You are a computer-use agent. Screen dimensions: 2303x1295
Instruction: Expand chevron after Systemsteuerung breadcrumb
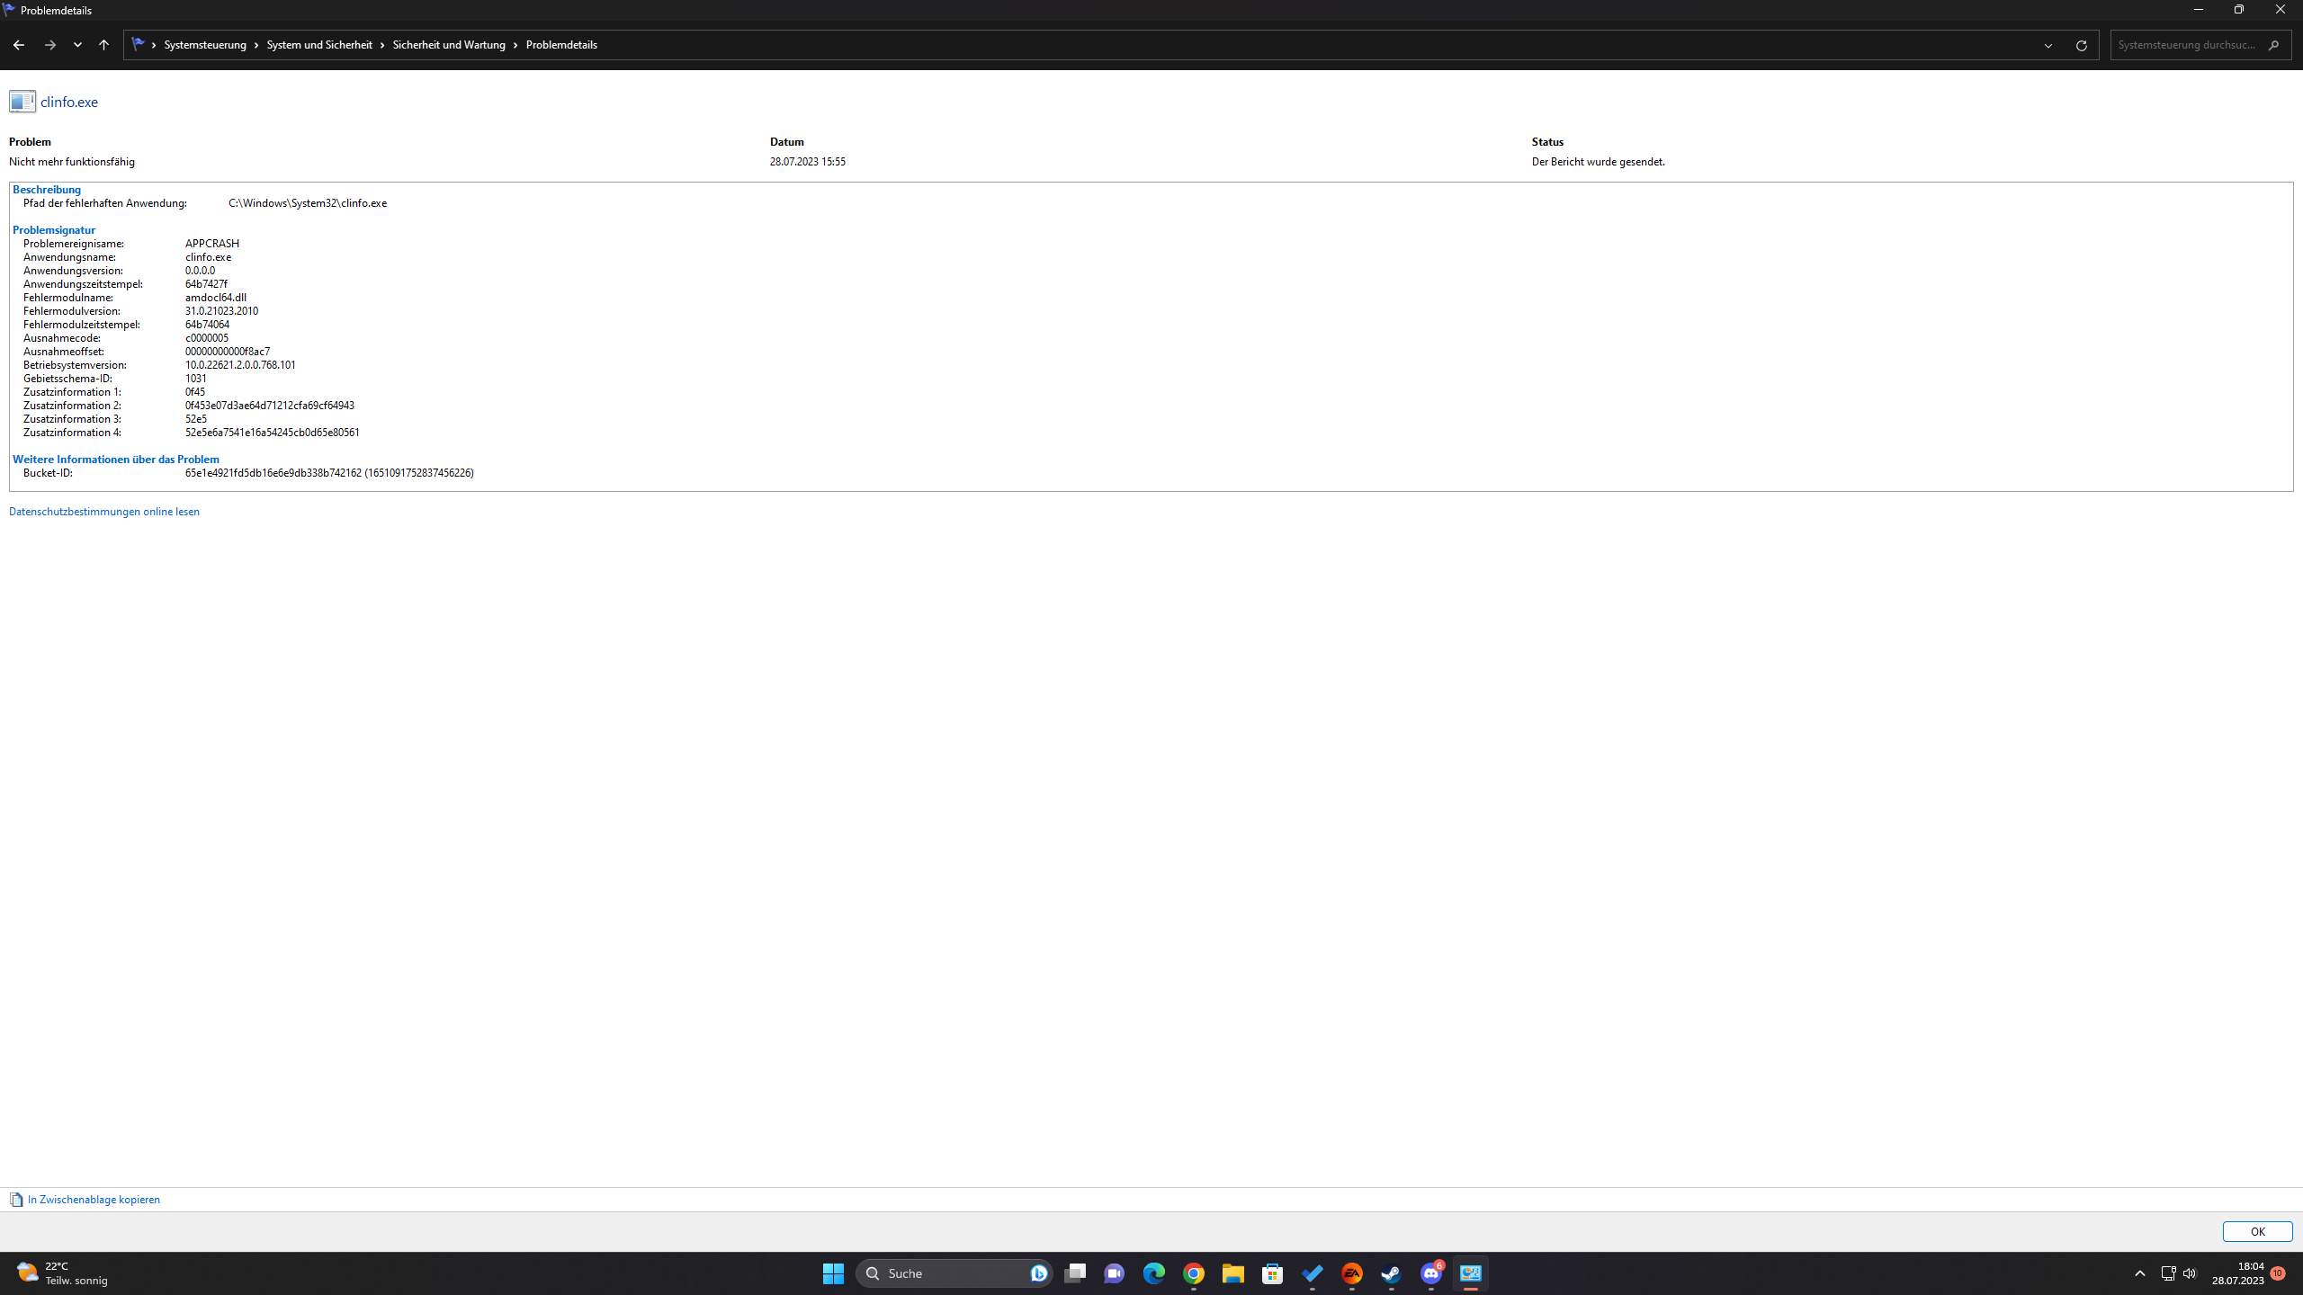click(256, 45)
